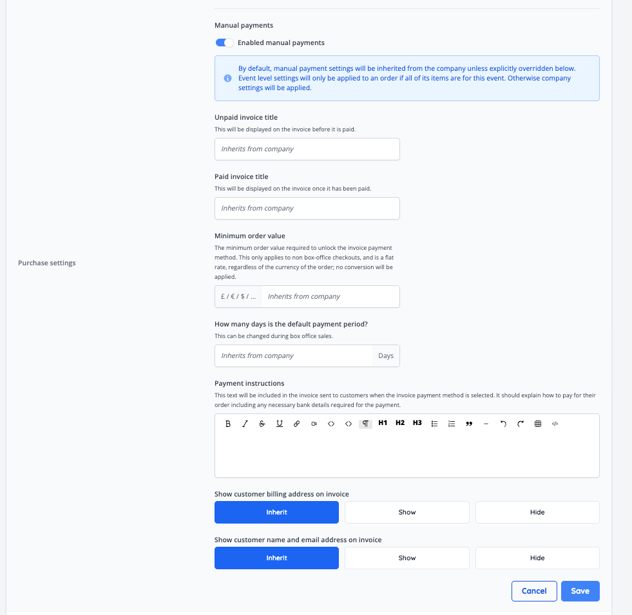Open the blockquote formatting icon

tap(469, 424)
